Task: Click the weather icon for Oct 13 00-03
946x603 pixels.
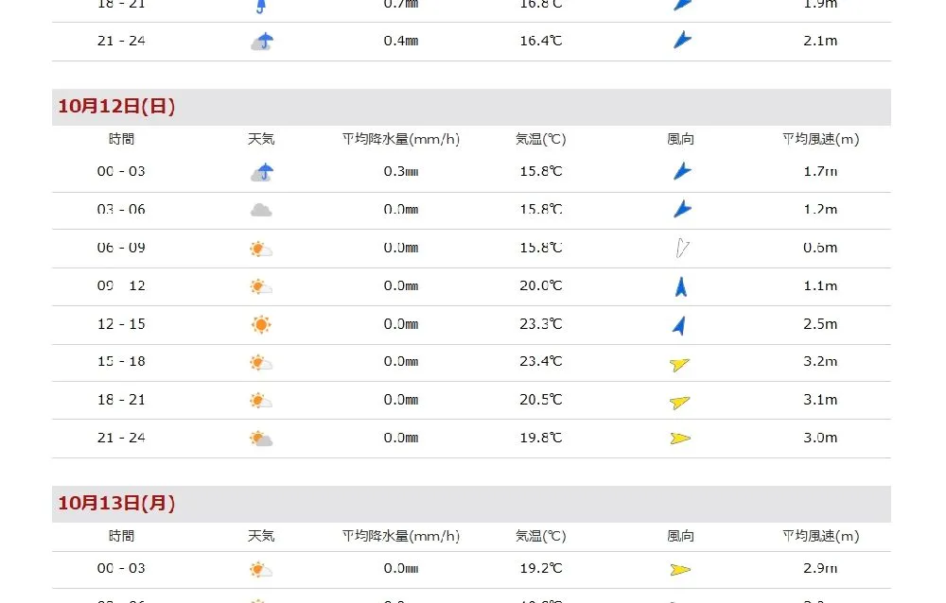Action: pyautogui.click(x=261, y=569)
